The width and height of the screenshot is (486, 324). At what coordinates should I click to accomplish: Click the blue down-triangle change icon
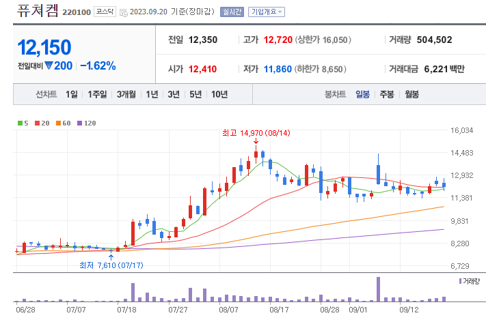49,65
